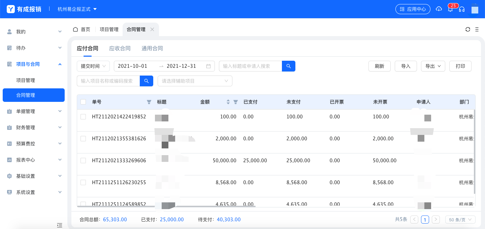Click the 预算费控 icon in sidebar
485x229 pixels.
point(9,144)
